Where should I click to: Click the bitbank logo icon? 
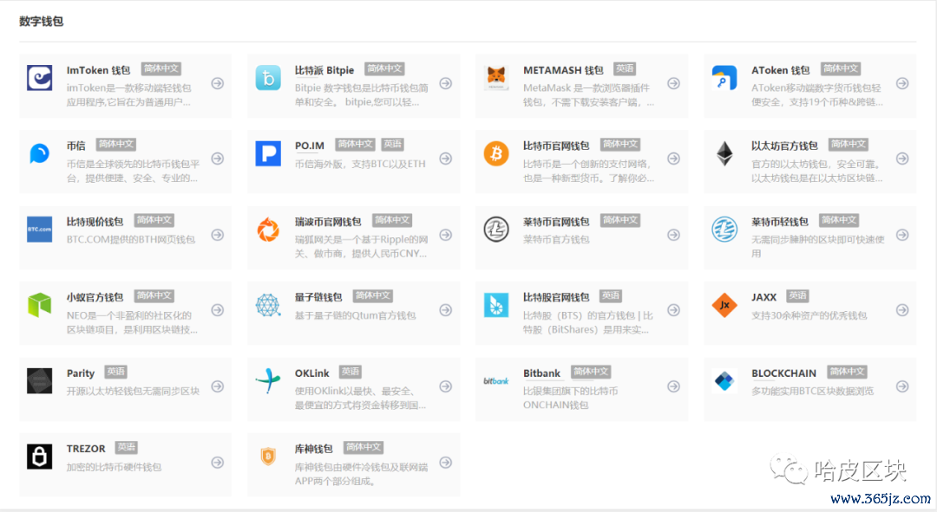pos(496,380)
